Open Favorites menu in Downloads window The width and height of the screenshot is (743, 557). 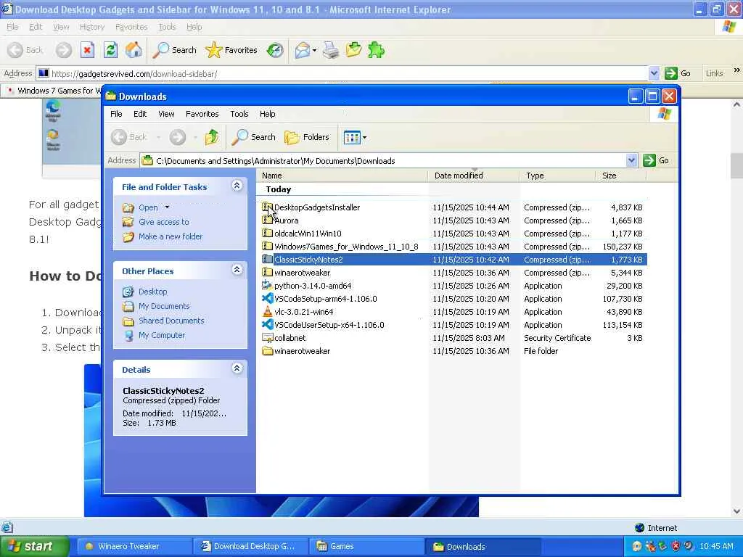(202, 114)
